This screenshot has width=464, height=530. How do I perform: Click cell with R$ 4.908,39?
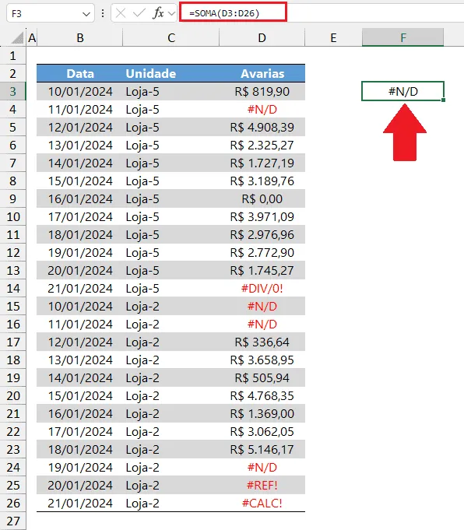pyautogui.click(x=262, y=127)
